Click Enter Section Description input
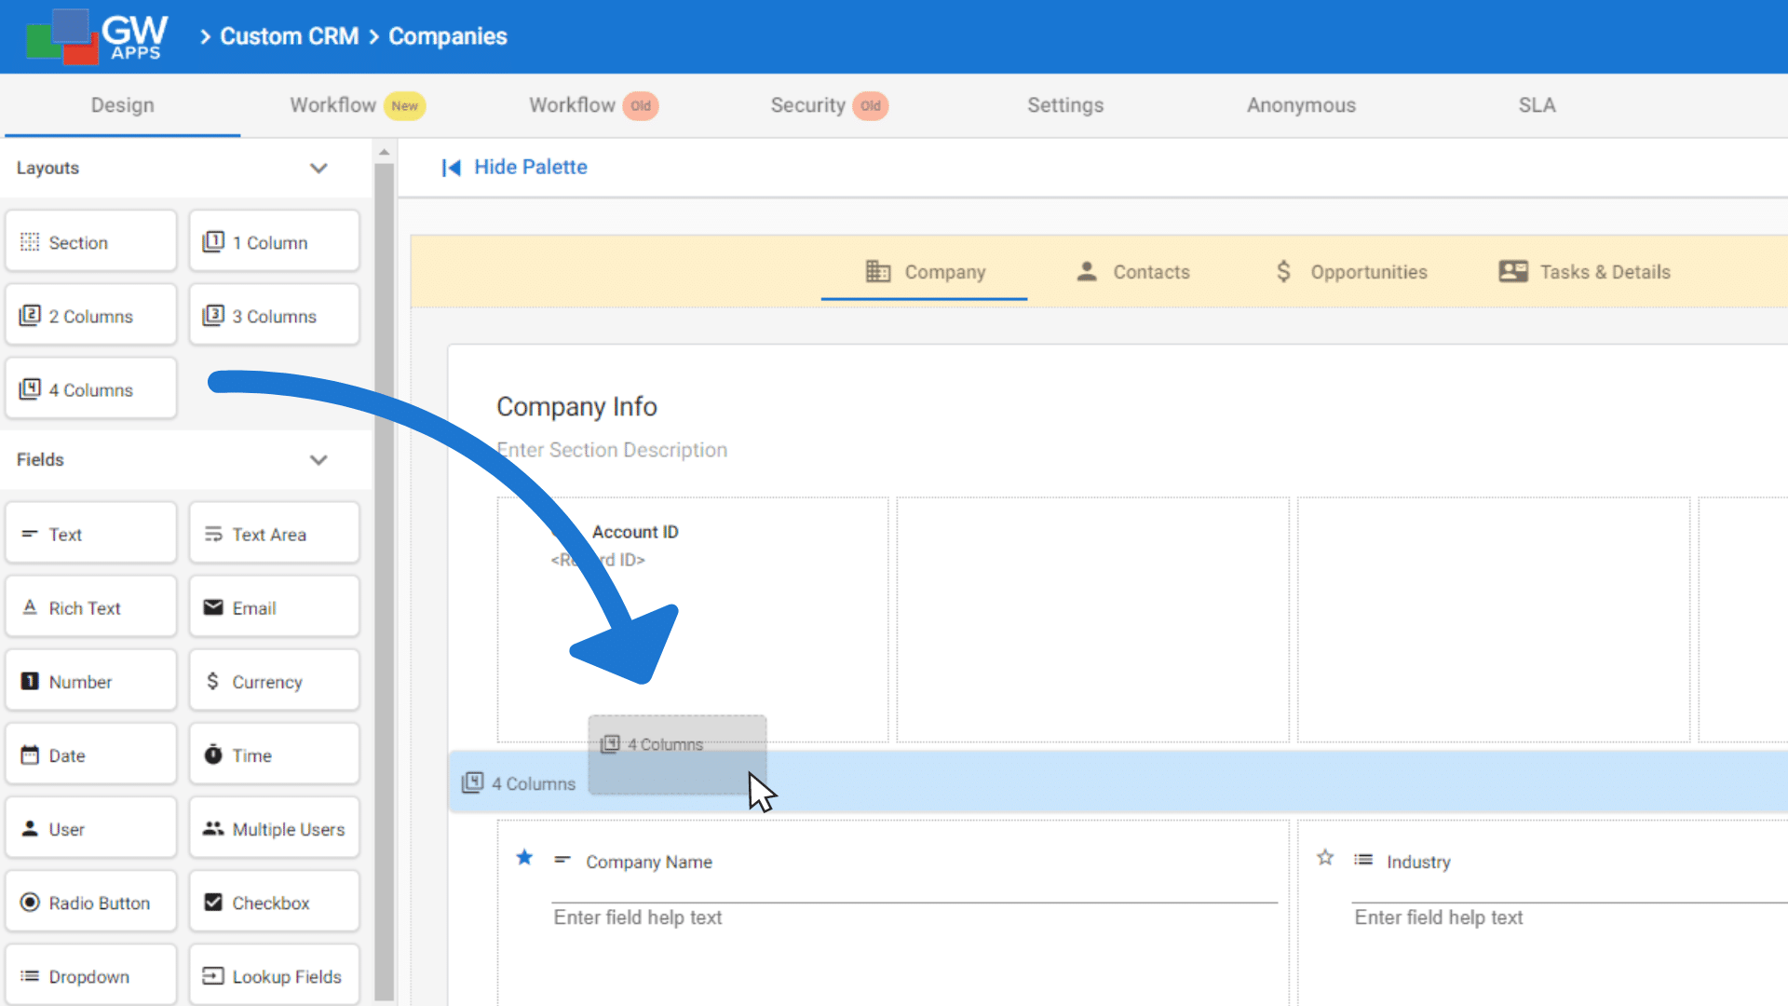1788x1006 pixels. [x=612, y=450]
